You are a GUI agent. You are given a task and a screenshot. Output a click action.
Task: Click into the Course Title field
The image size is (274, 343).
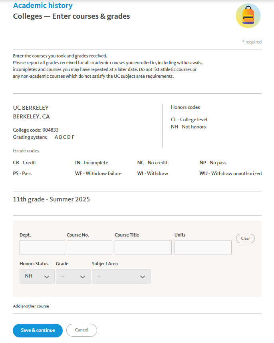coord(143,247)
